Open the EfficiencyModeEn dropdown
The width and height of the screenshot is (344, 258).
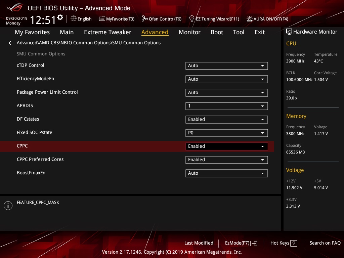pos(227,79)
